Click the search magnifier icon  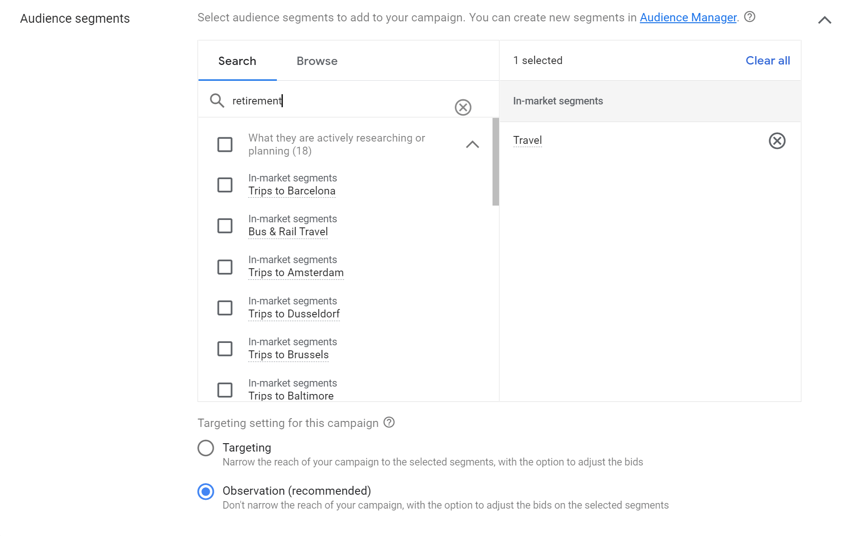coord(217,100)
